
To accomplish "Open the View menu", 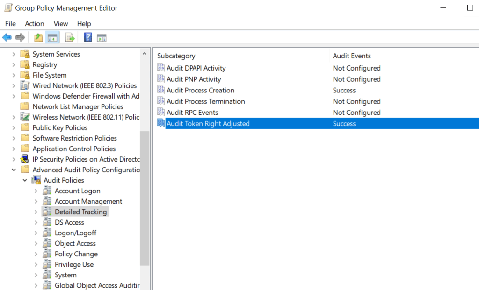I will point(60,23).
